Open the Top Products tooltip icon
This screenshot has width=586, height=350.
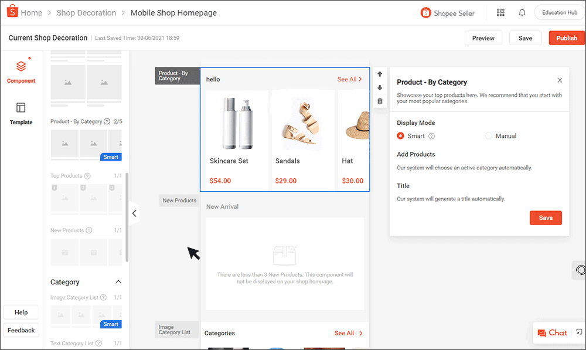point(88,175)
